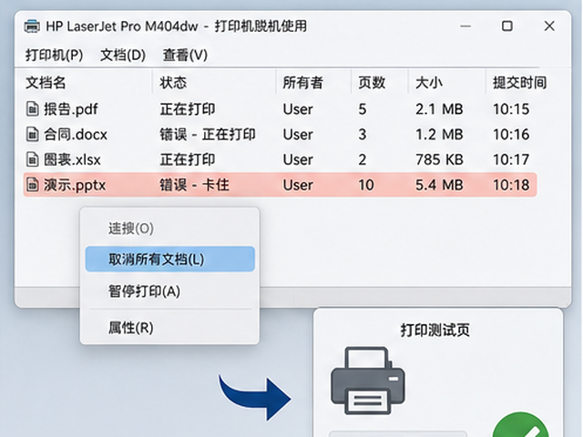Viewport: 583px width, 437px height.
Task: Open the 文档(D) menu
Action: point(123,55)
